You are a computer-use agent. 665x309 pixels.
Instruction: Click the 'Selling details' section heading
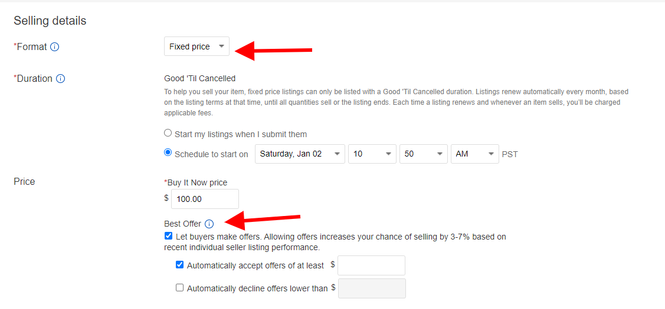coord(50,21)
